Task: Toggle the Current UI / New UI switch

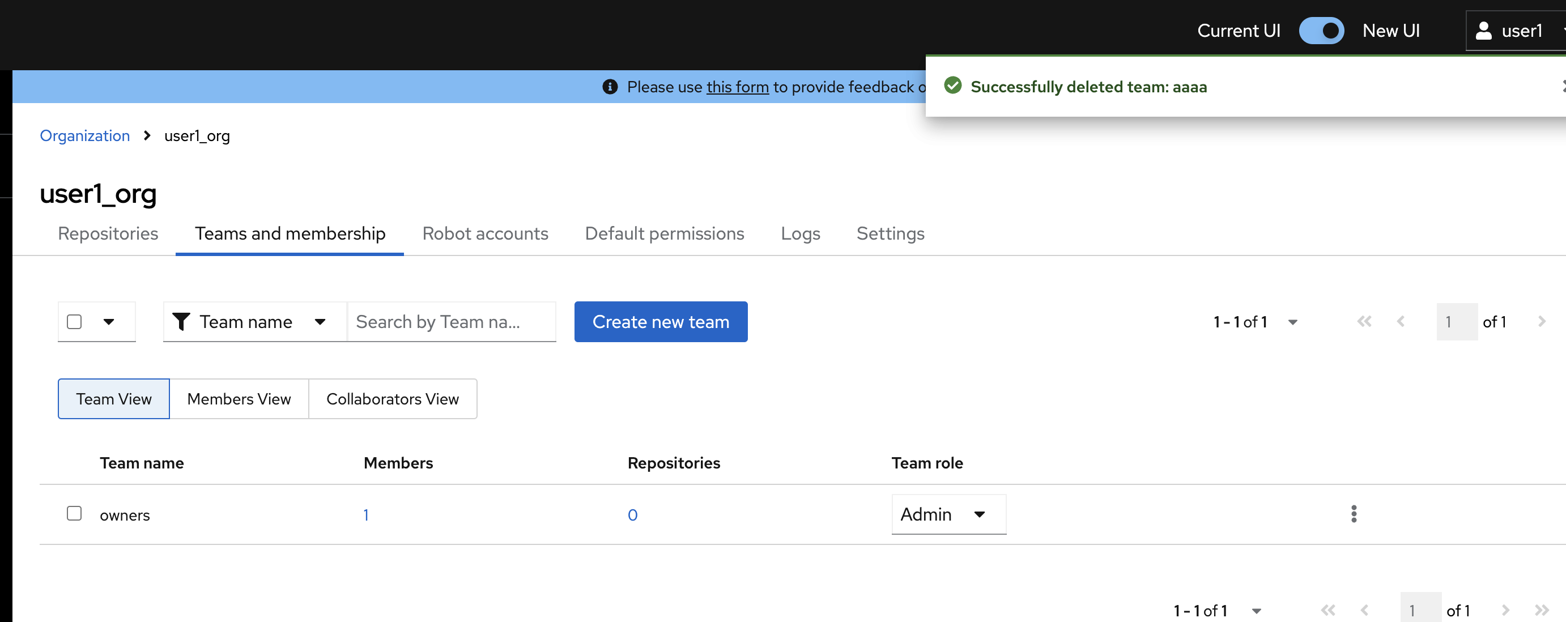Action: (1321, 31)
